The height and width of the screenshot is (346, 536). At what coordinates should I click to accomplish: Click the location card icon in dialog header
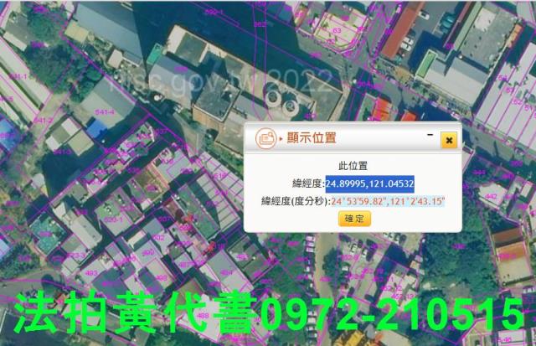(265, 137)
